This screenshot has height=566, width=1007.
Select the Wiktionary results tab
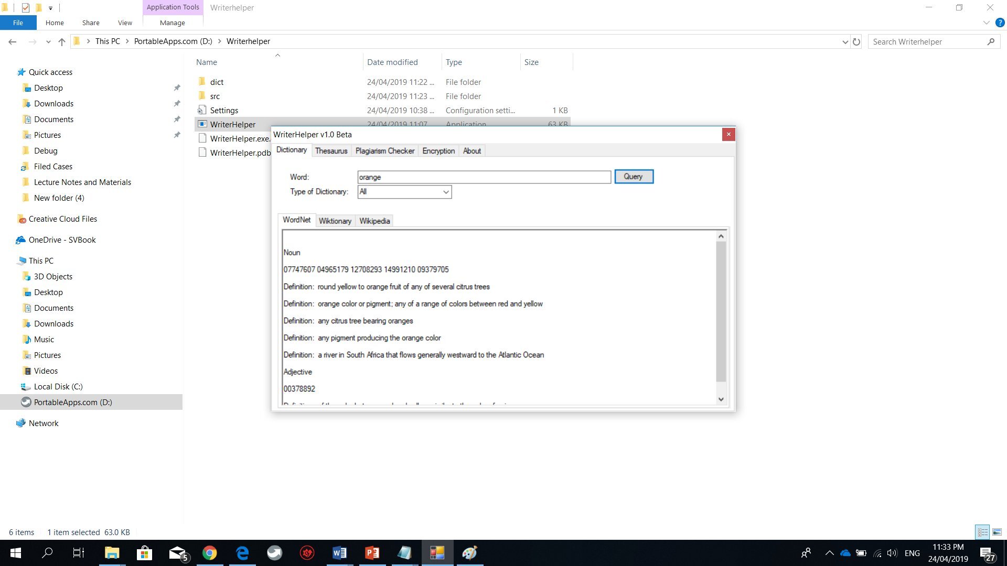tap(335, 221)
